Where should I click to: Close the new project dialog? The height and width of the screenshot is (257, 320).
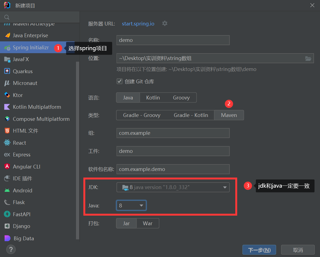click(312, 5)
